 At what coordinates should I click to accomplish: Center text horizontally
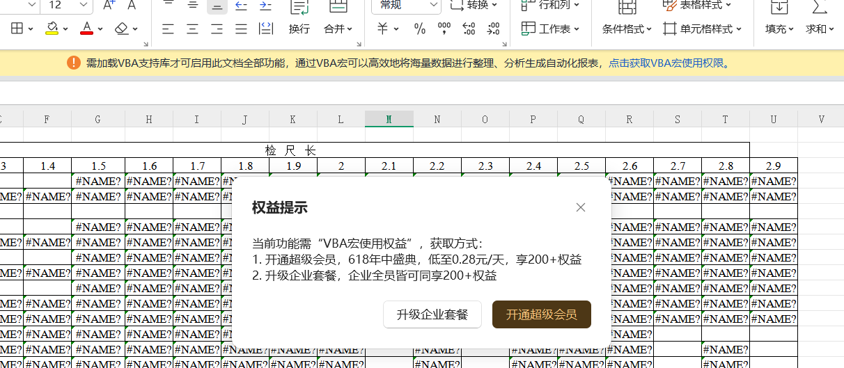click(x=193, y=29)
